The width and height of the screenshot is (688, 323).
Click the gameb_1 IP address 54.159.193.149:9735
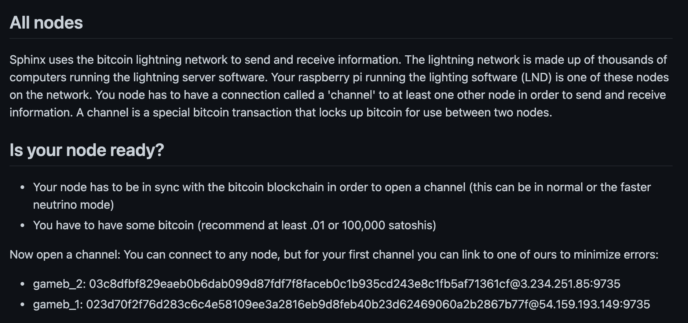coord(594,304)
